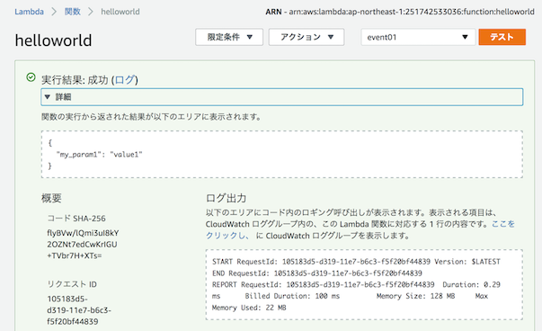
Task: Click the アクション dropdown arrow icon
Action: pyautogui.click(x=331, y=37)
